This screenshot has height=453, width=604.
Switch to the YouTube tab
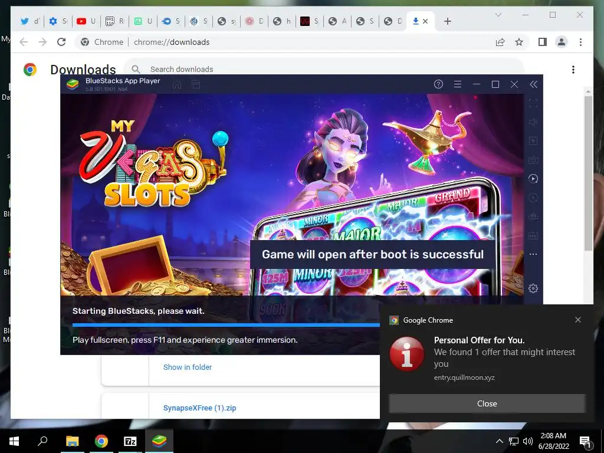coord(86,21)
